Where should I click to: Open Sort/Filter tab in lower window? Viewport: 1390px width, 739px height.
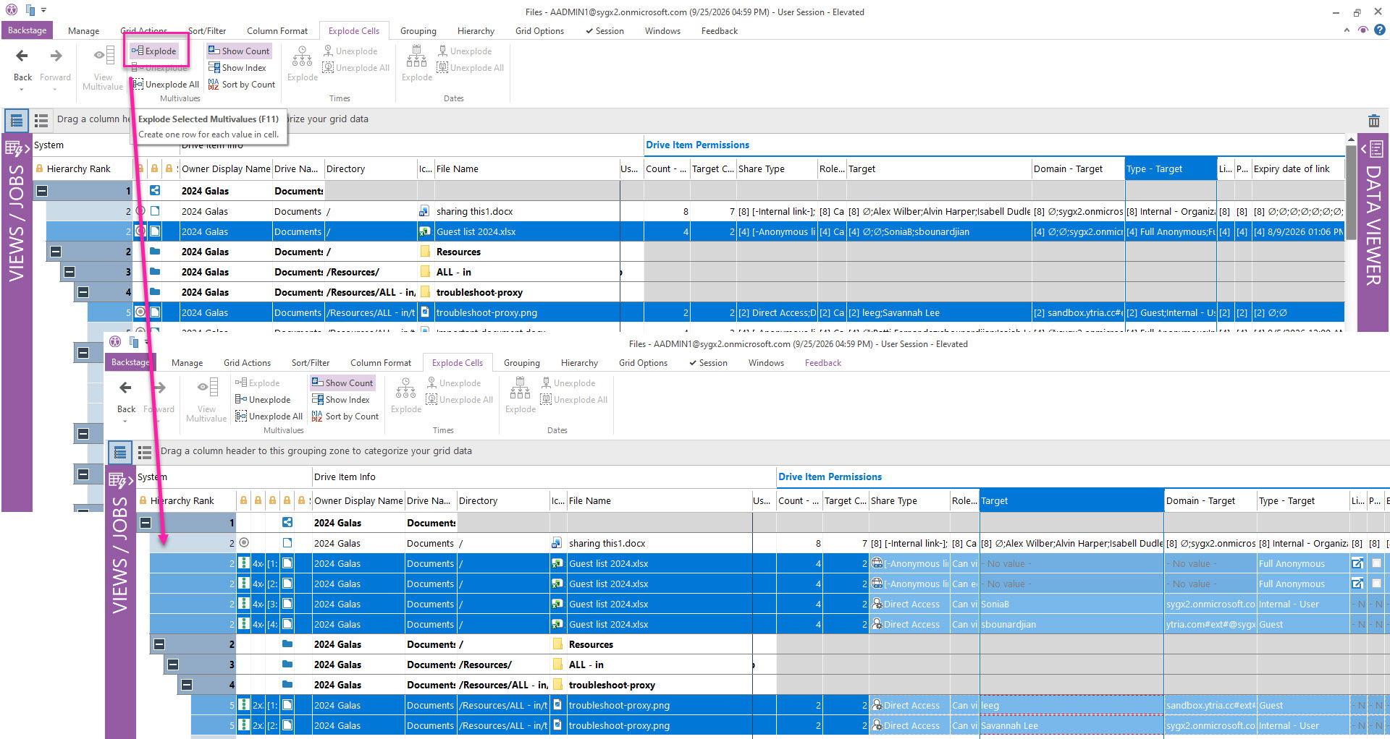(311, 363)
